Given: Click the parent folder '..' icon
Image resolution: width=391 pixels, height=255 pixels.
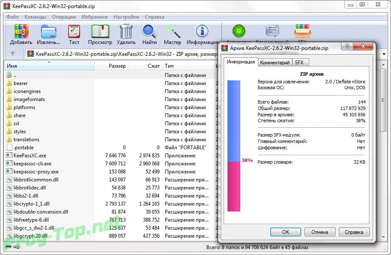Looking at the screenshot, I should (x=9, y=75).
